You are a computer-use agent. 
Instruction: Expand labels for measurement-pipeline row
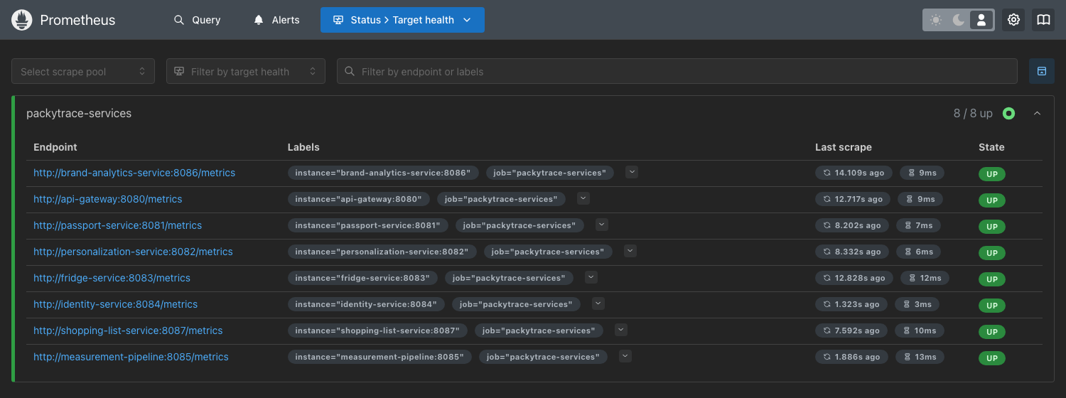(x=625, y=356)
